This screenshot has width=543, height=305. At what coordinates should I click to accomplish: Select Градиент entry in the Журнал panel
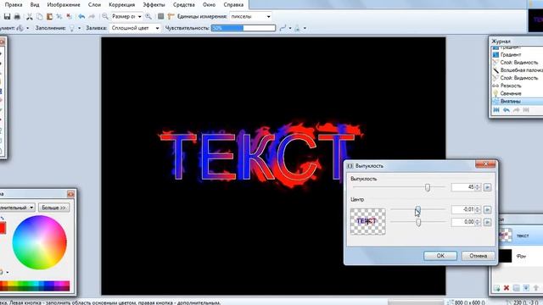pos(518,54)
